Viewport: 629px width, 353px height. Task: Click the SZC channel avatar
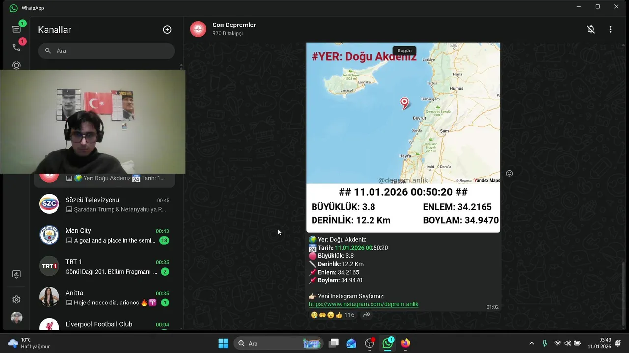click(49, 204)
